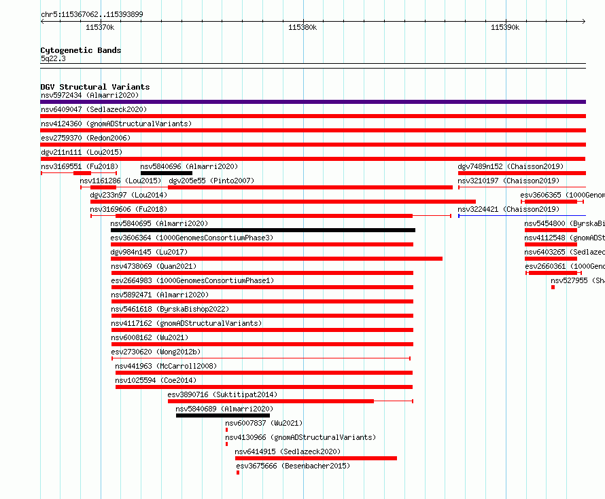Open nsv441963 (McCarroll2008) label
The image size is (605, 499).
166,366
